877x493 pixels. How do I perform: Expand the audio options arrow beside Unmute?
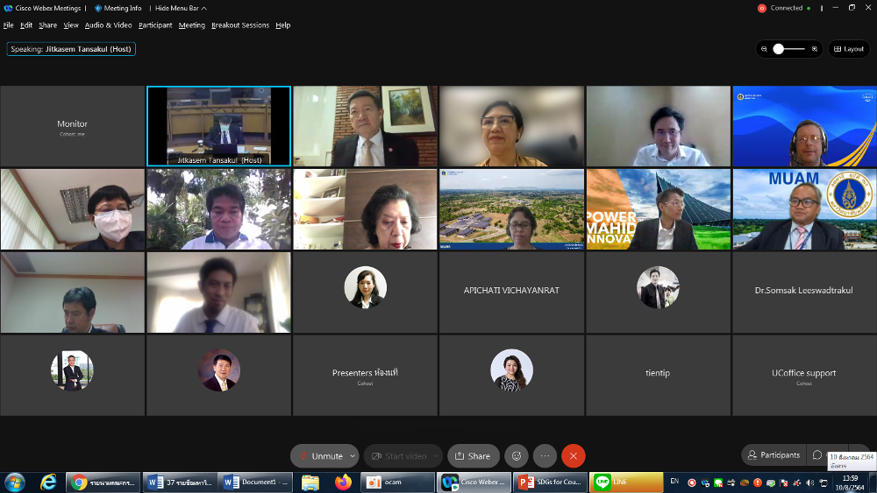(x=353, y=456)
